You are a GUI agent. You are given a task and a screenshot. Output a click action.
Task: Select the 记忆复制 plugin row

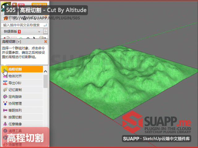point(22,90)
